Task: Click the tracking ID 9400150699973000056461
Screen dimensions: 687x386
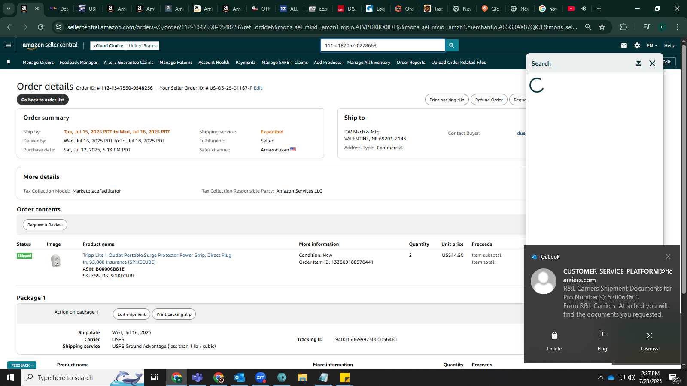Action: pos(366,339)
